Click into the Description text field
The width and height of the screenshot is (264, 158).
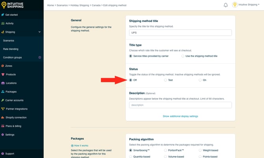pyautogui.click(x=180, y=105)
